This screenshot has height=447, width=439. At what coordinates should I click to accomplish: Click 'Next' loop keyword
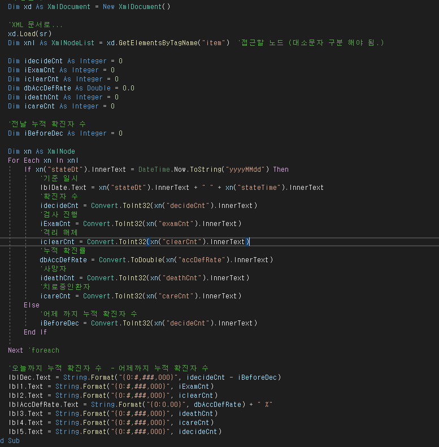click(15, 350)
